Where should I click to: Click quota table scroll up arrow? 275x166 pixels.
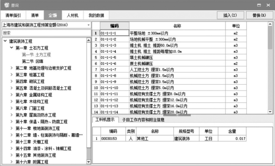coord(270,24)
